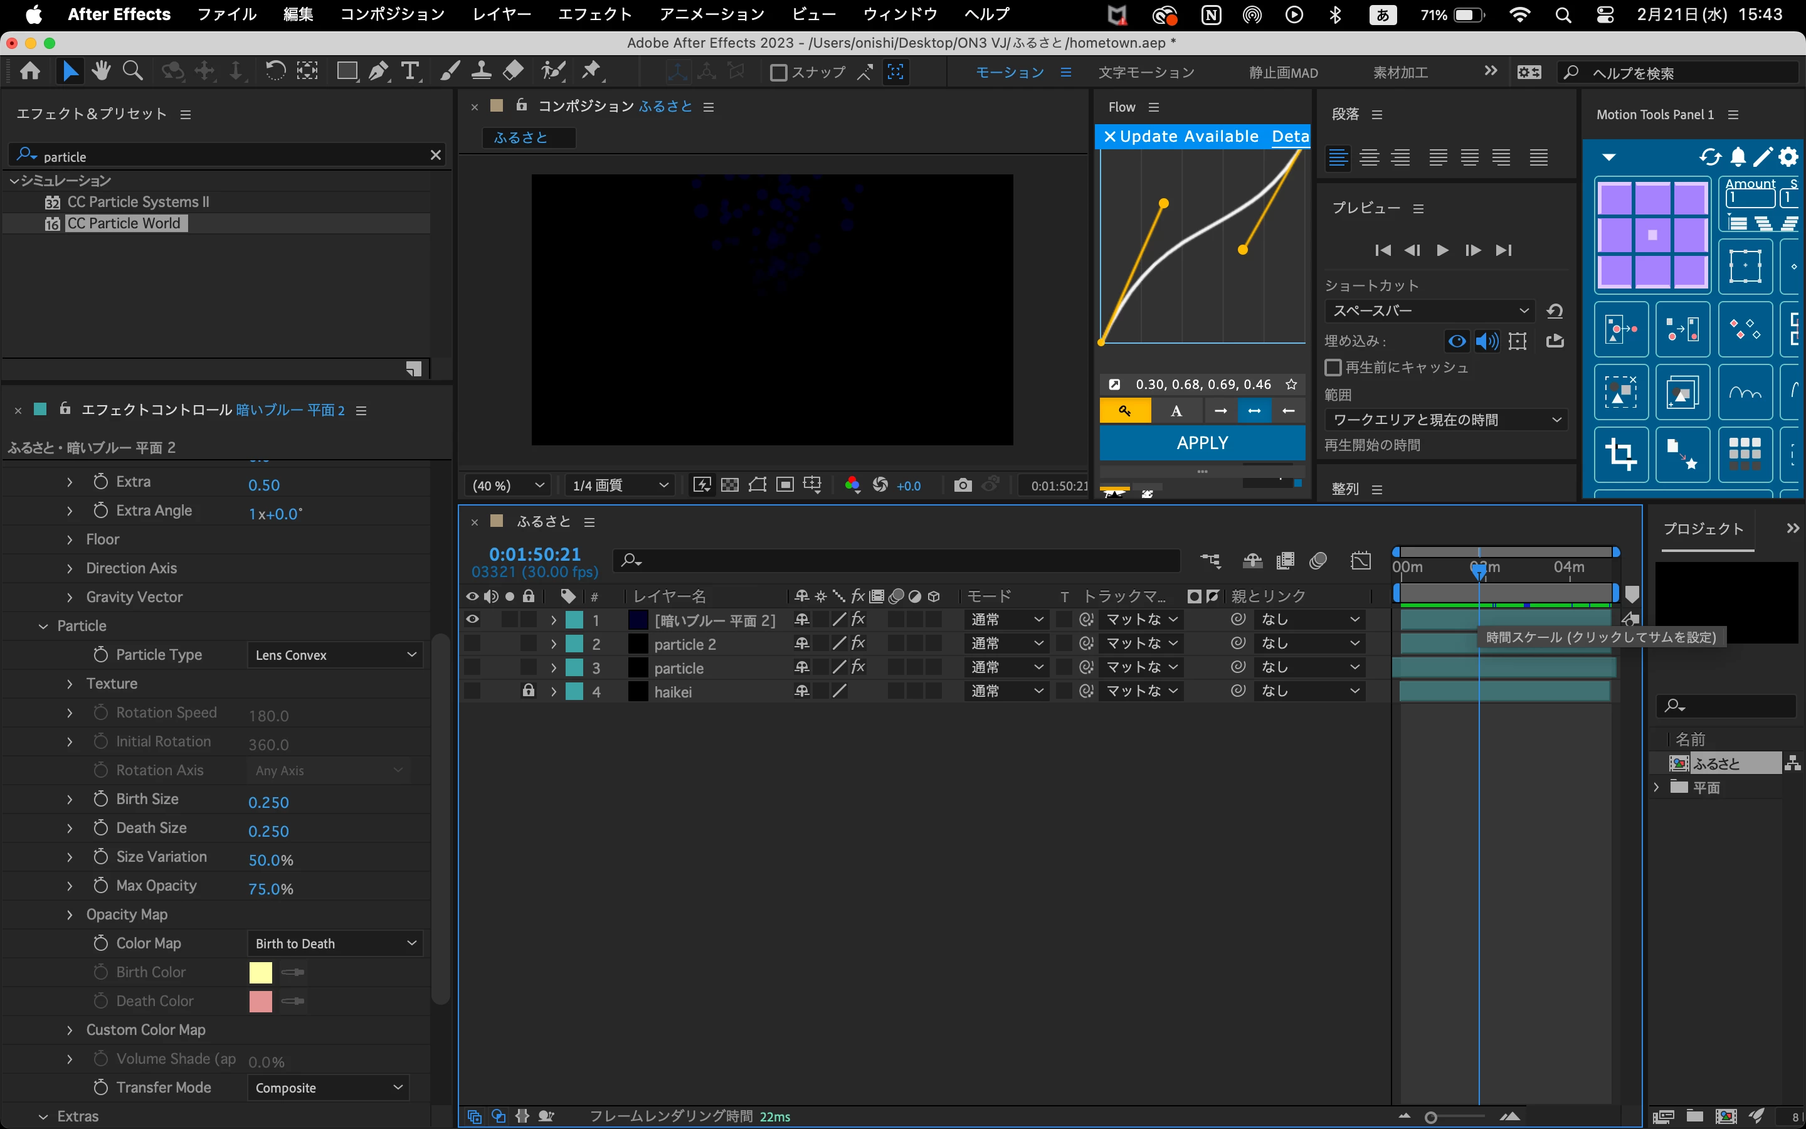The width and height of the screenshot is (1806, 1129).
Task: Select CC Particle Systems II effect
Action: (x=138, y=201)
